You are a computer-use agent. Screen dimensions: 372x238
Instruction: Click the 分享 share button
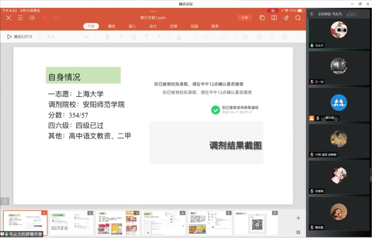(x=245, y=18)
